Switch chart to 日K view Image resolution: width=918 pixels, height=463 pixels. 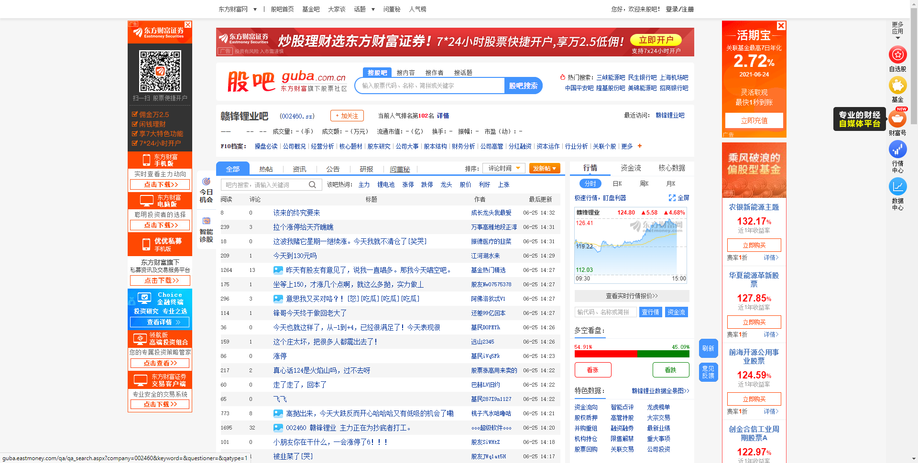(617, 183)
